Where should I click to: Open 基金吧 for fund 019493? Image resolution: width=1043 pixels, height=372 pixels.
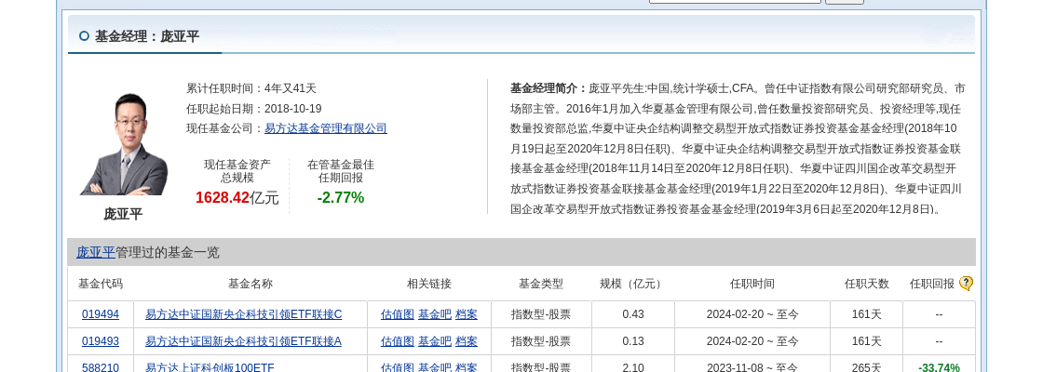(x=434, y=341)
